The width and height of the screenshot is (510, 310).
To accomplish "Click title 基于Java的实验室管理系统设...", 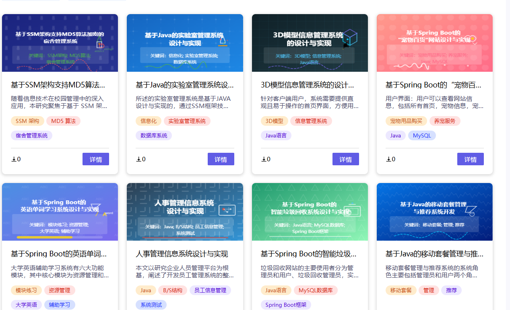I will (185, 85).
